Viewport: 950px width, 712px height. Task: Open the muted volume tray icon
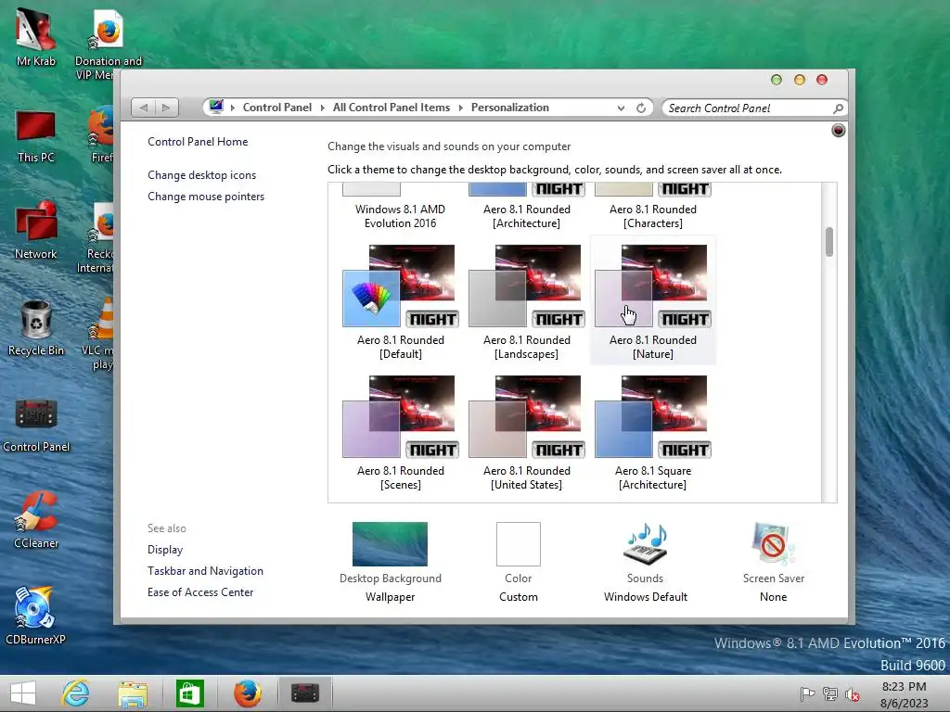pyautogui.click(x=853, y=693)
